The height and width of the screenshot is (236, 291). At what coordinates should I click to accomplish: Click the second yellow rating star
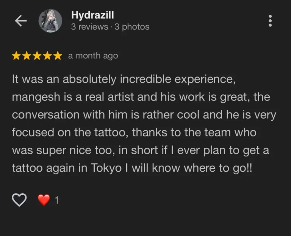[x=27, y=56]
